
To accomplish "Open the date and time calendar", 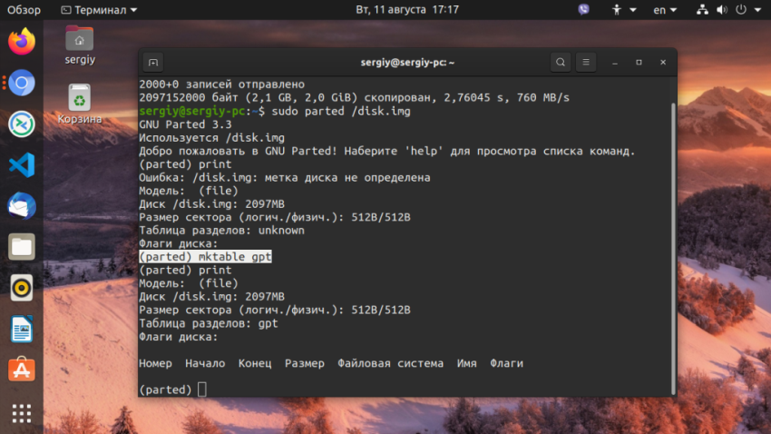I will pos(407,9).
